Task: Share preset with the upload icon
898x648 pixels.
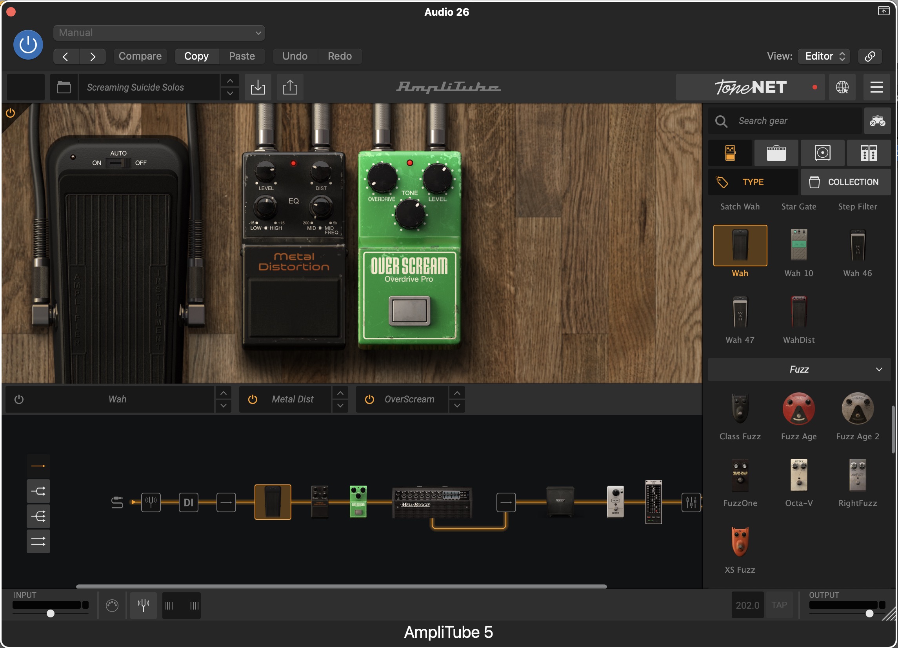Action: point(290,87)
